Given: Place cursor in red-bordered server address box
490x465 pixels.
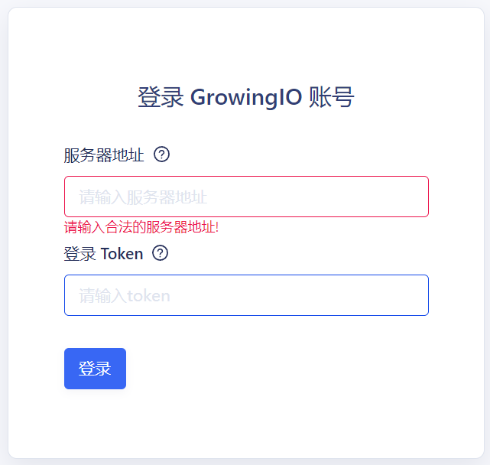Looking at the screenshot, I should tap(246, 197).
